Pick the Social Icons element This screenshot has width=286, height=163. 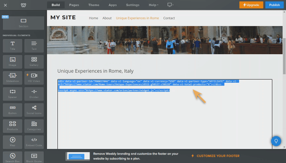click(x=34, y=110)
